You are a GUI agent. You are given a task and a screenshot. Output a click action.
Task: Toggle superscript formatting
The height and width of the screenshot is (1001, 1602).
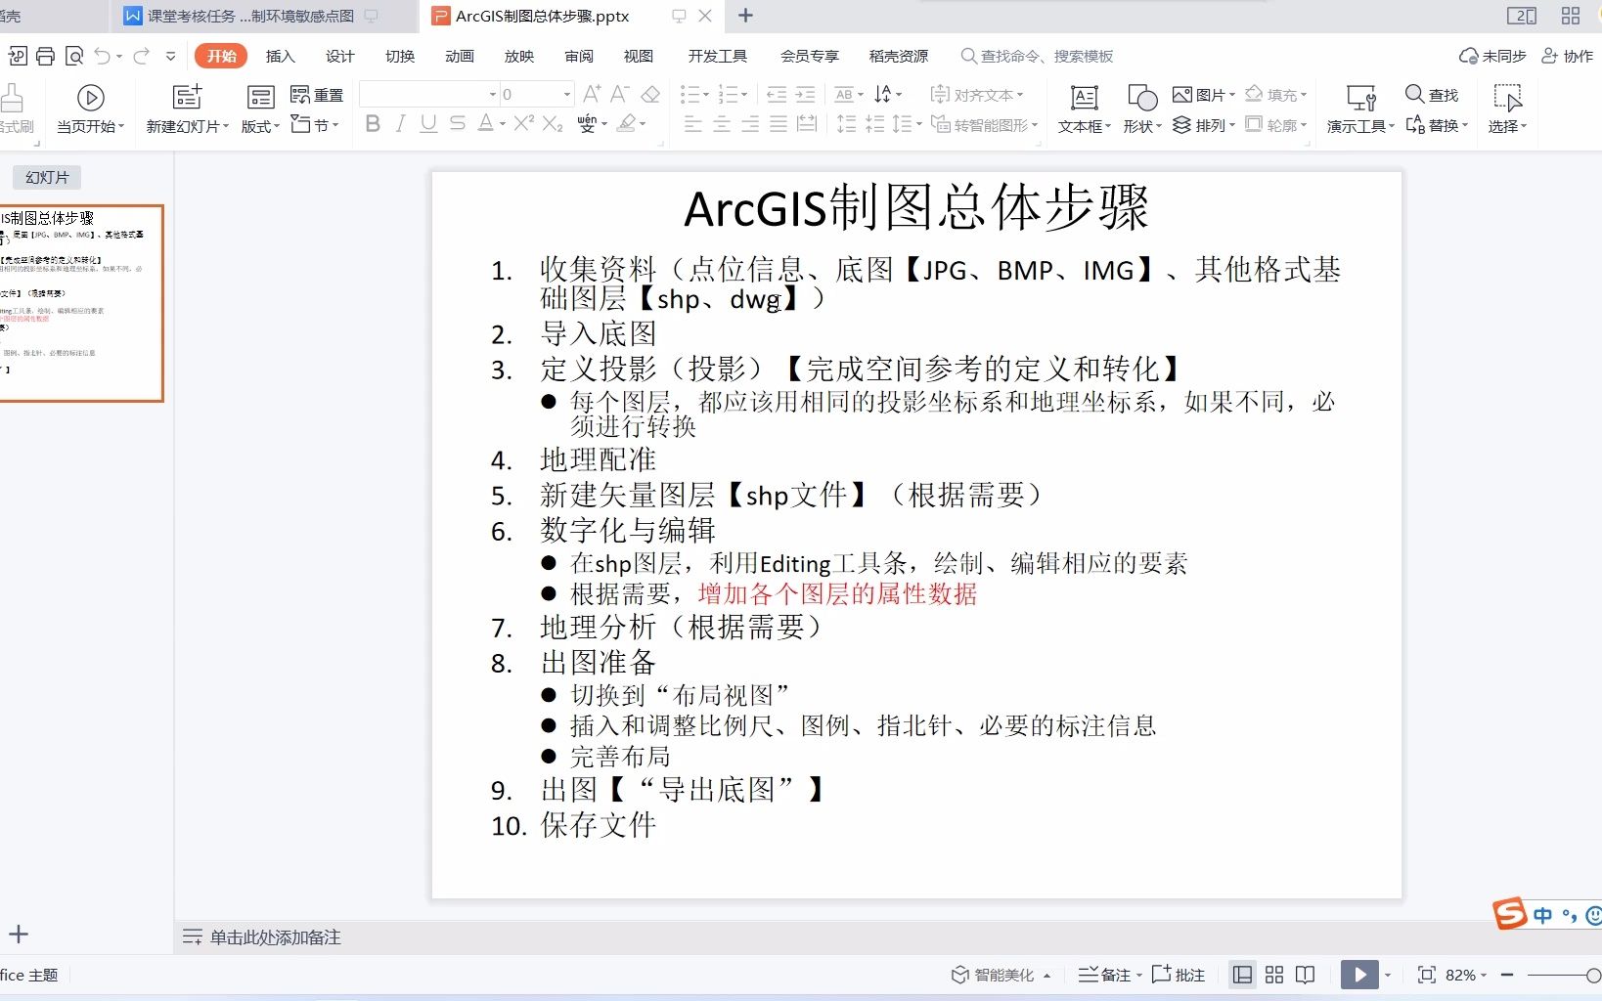(524, 123)
